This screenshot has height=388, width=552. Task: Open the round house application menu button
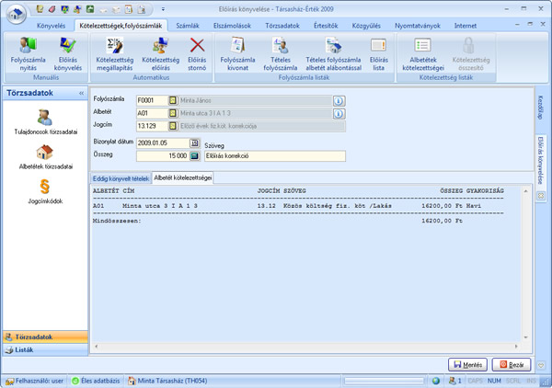pyautogui.click(x=17, y=14)
